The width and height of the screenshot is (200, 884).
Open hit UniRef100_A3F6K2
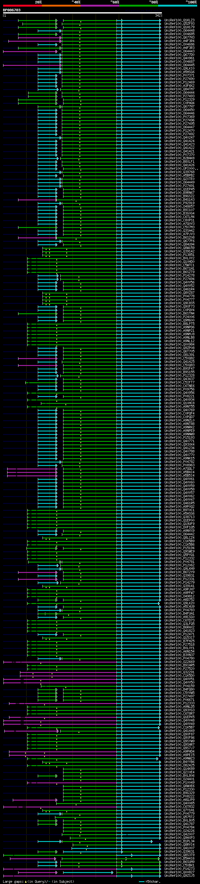tap(179, 86)
